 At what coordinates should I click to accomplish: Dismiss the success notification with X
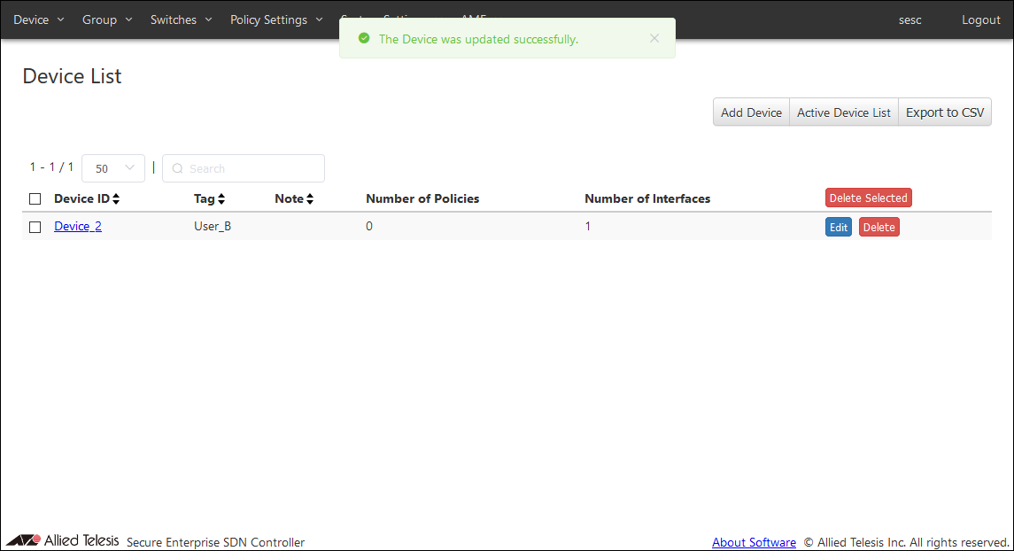(x=654, y=38)
